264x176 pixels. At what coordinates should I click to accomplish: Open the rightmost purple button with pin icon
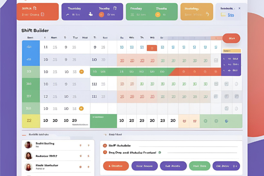coord(226,166)
